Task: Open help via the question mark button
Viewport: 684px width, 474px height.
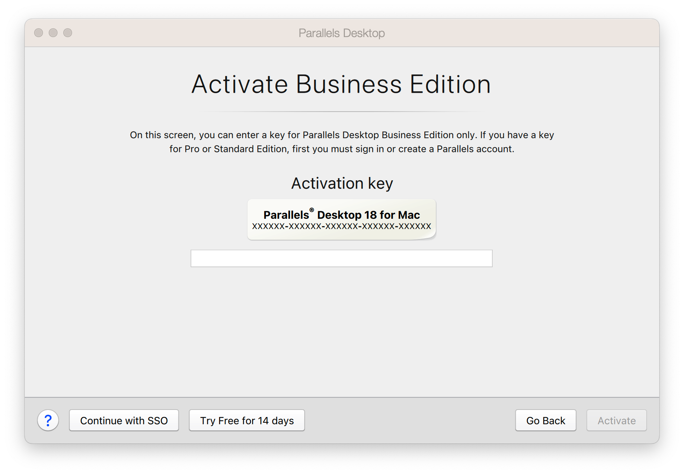Action: pyautogui.click(x=48, y=421)
